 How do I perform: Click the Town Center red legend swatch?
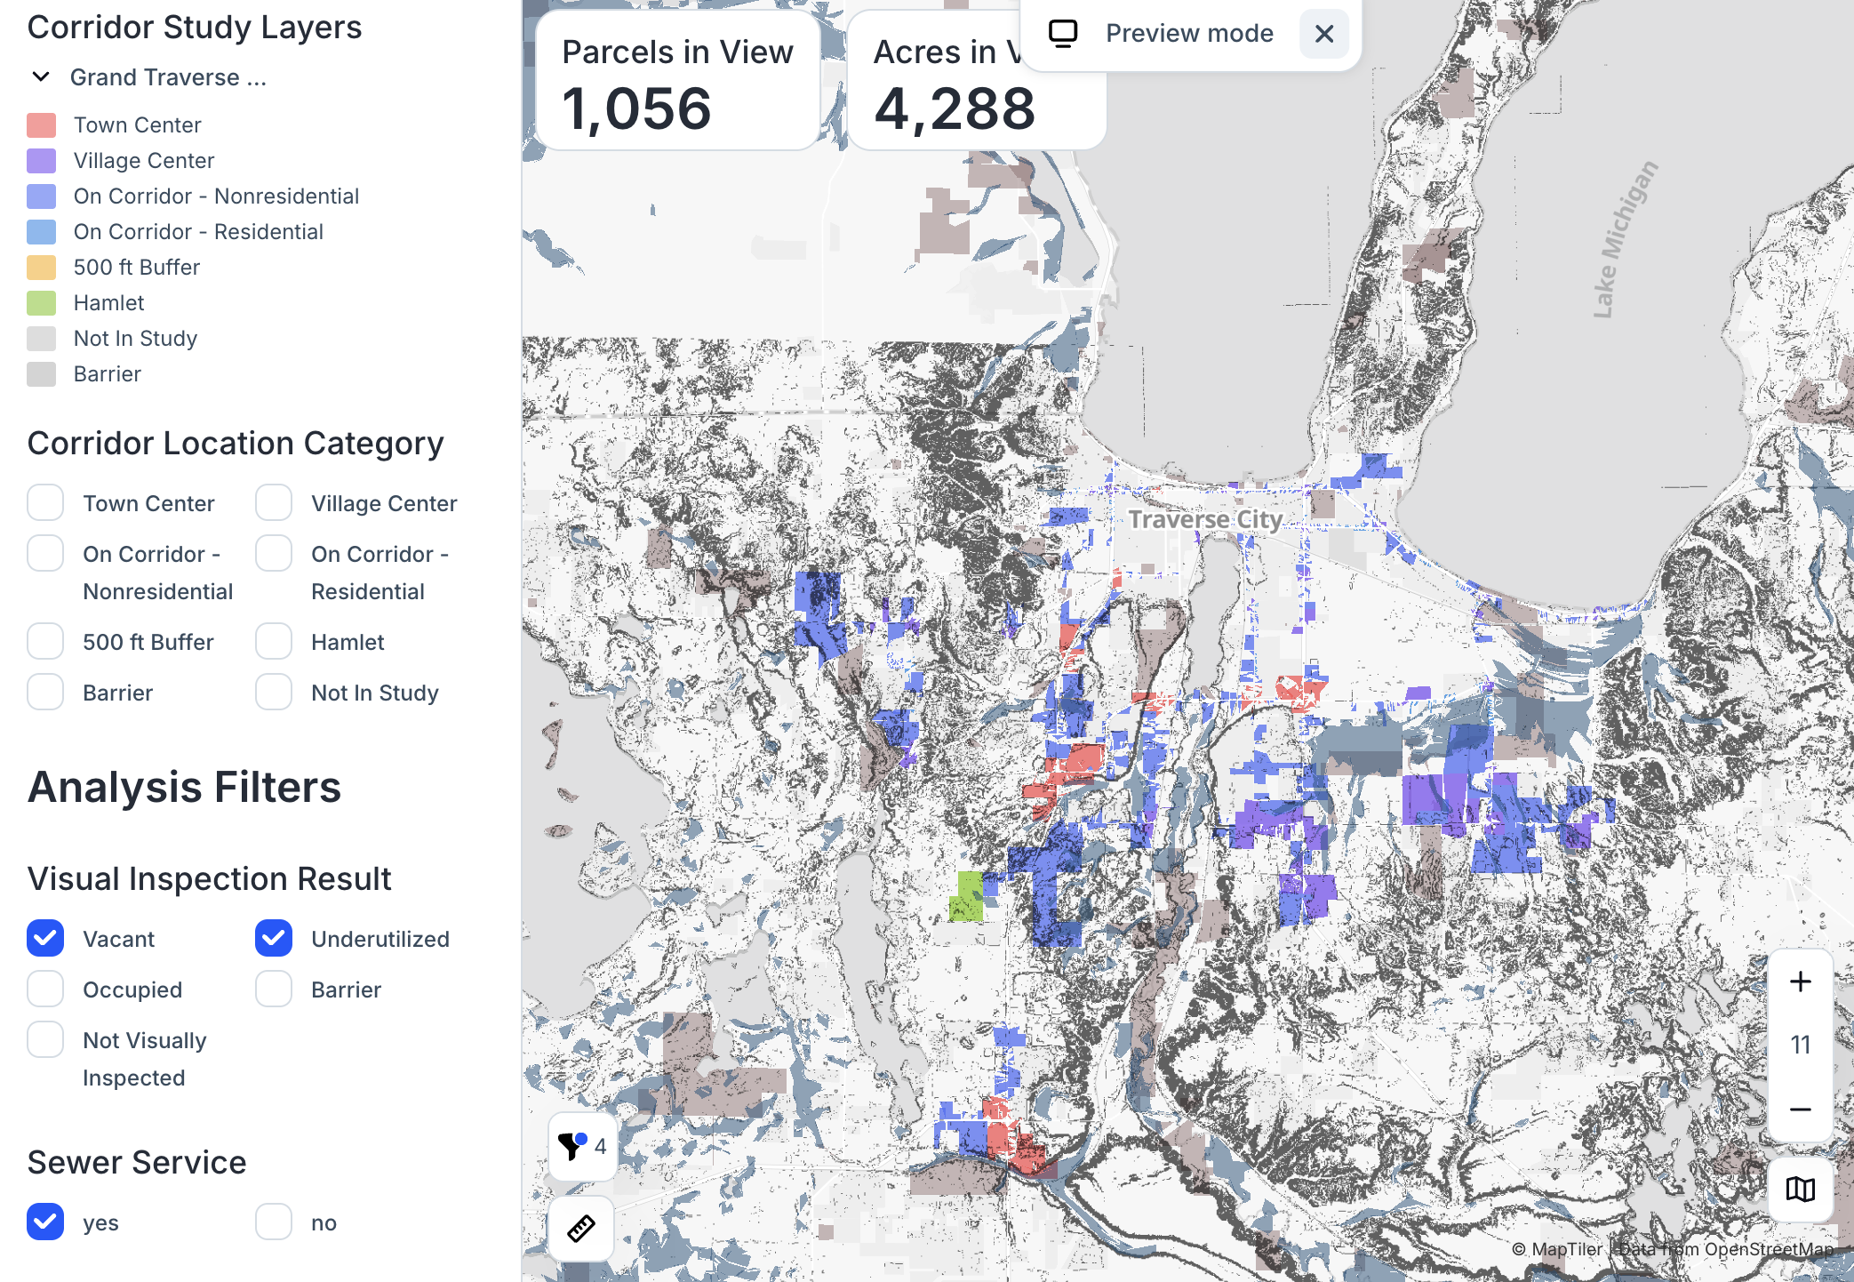click(42, 125)
